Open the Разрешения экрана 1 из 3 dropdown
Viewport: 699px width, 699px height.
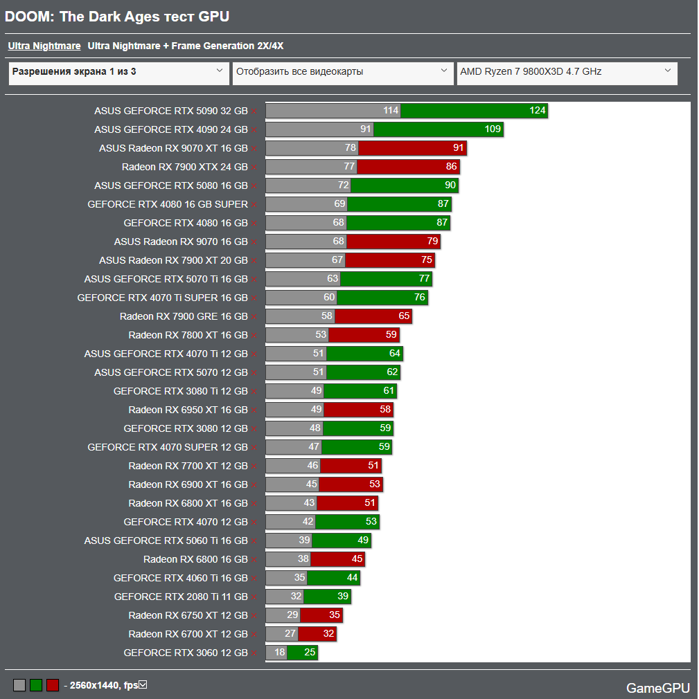pos(118,73)
